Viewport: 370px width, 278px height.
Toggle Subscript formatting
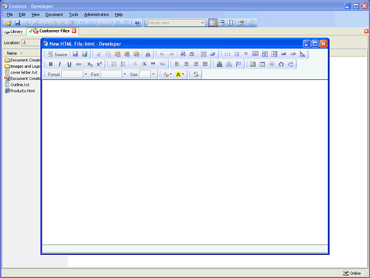90,64
